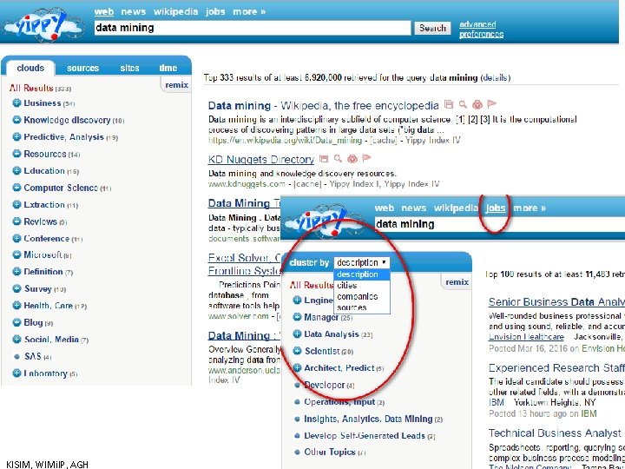Click Envision Healthcare company link

pos(526,337)
